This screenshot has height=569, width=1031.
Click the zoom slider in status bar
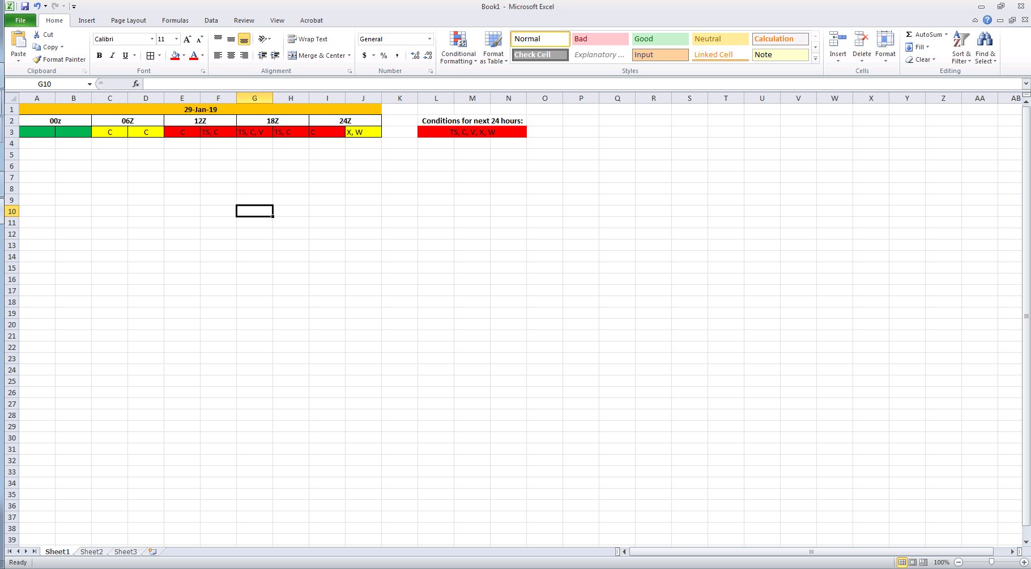(x=991, y=562)
